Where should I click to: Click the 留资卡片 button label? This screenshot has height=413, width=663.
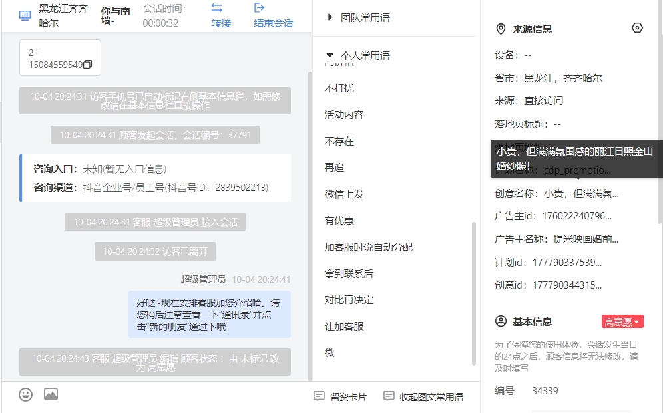(x=348, y=397)
